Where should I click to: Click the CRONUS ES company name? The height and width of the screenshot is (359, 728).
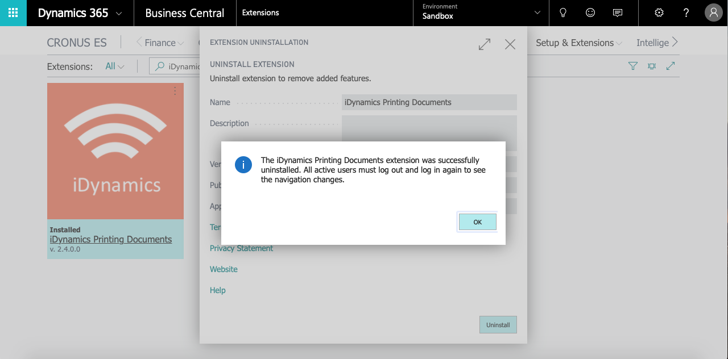point(77,43)
